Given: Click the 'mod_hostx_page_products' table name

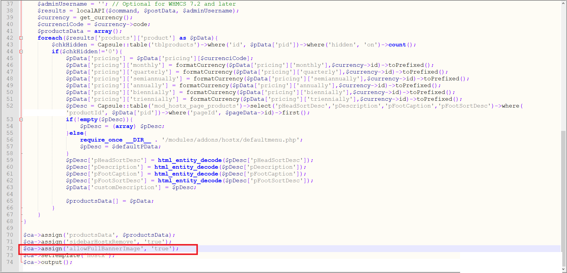Looking at the screenshot, I should (195, 106).
